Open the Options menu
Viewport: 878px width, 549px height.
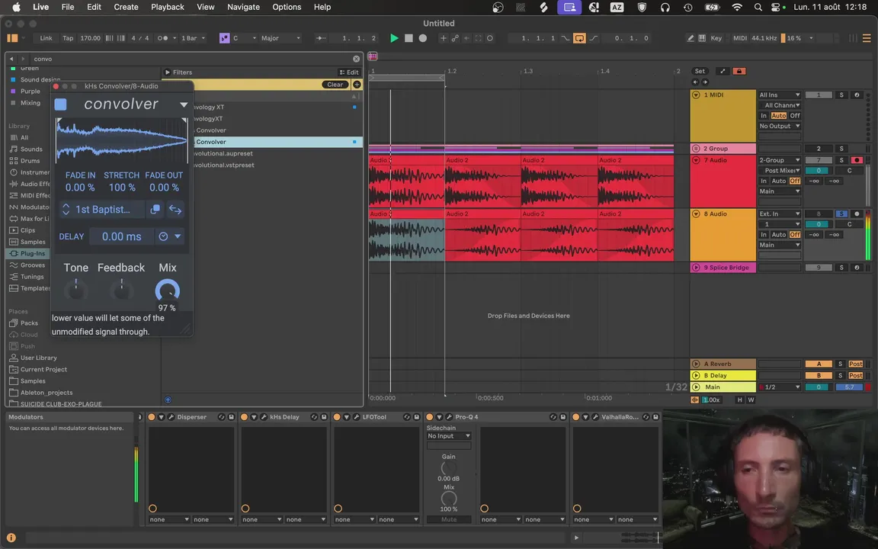[287, 8]
